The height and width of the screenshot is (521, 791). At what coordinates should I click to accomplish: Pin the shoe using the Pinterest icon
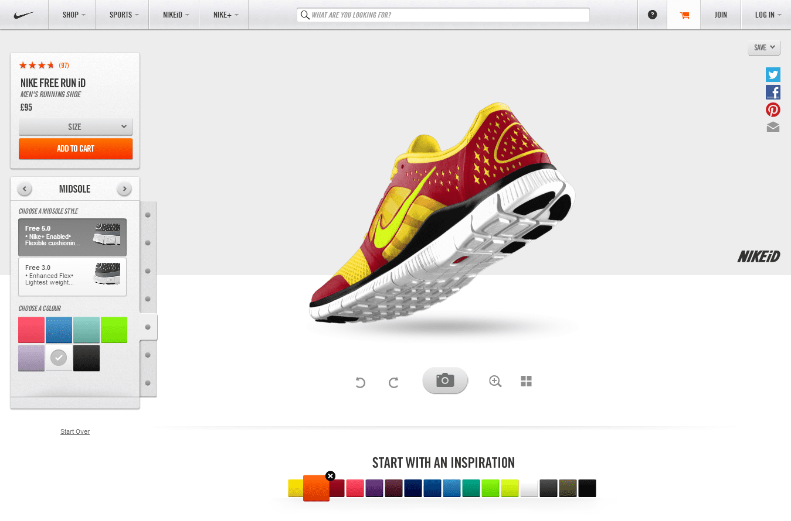pos(773,109)
